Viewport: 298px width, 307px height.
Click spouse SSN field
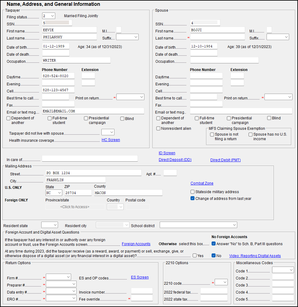coord(205,23)
